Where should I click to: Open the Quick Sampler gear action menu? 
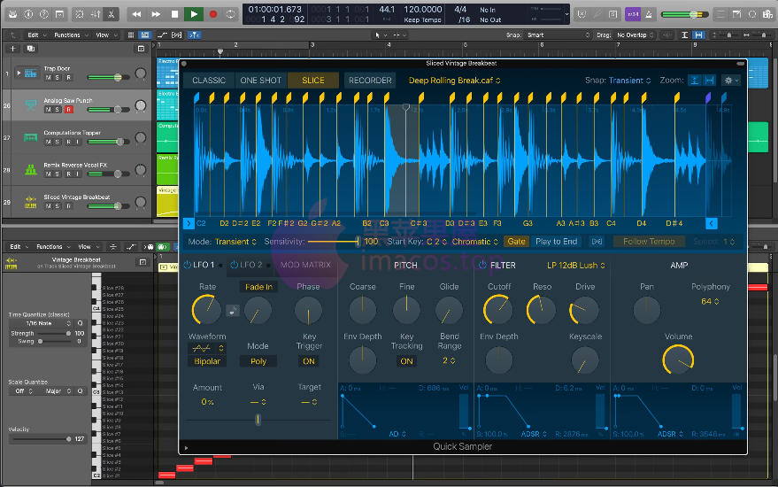pos(731,81)
